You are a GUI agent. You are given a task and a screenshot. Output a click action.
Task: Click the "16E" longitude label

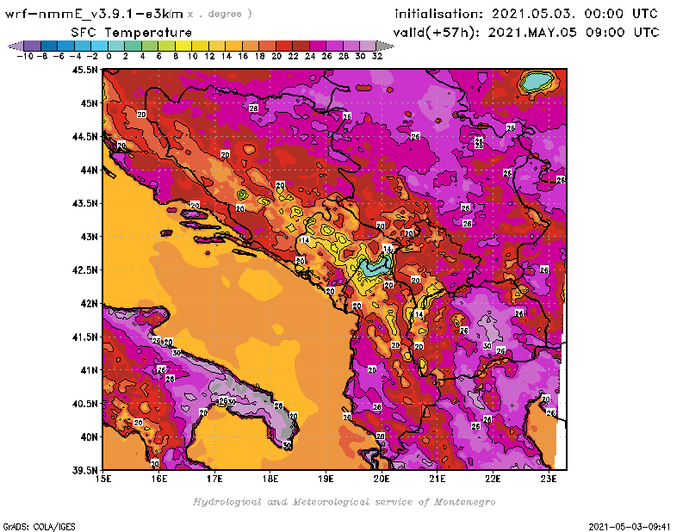tap(159, 479)
